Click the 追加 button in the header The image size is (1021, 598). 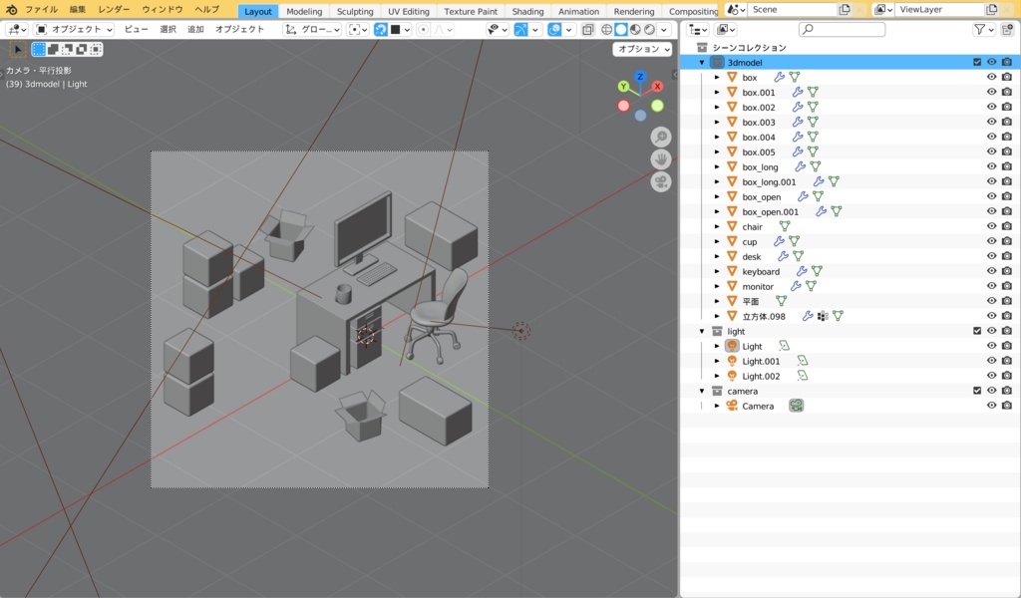coord(194,28)
